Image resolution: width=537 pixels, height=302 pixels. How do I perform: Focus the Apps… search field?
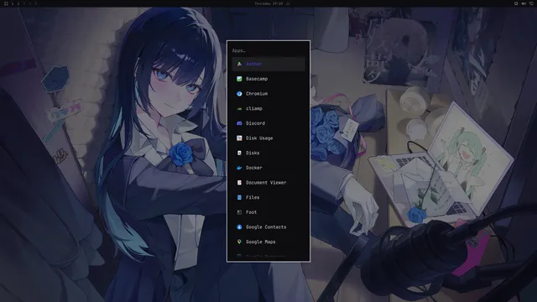point(268,50)
